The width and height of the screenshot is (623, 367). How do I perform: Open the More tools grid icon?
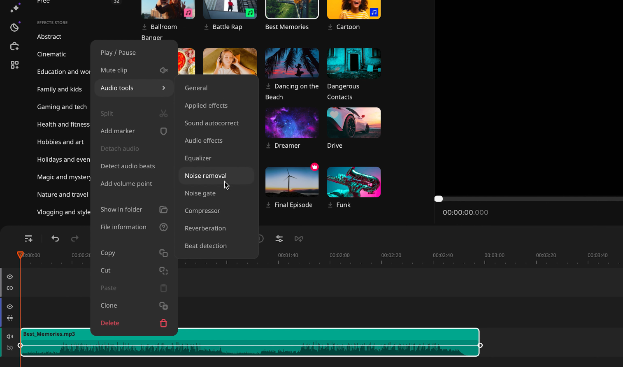14,65
